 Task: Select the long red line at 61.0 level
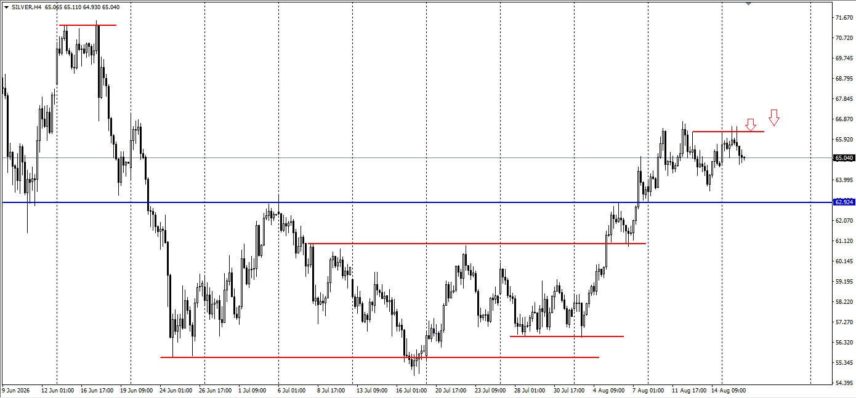click(x=477, y=244)
